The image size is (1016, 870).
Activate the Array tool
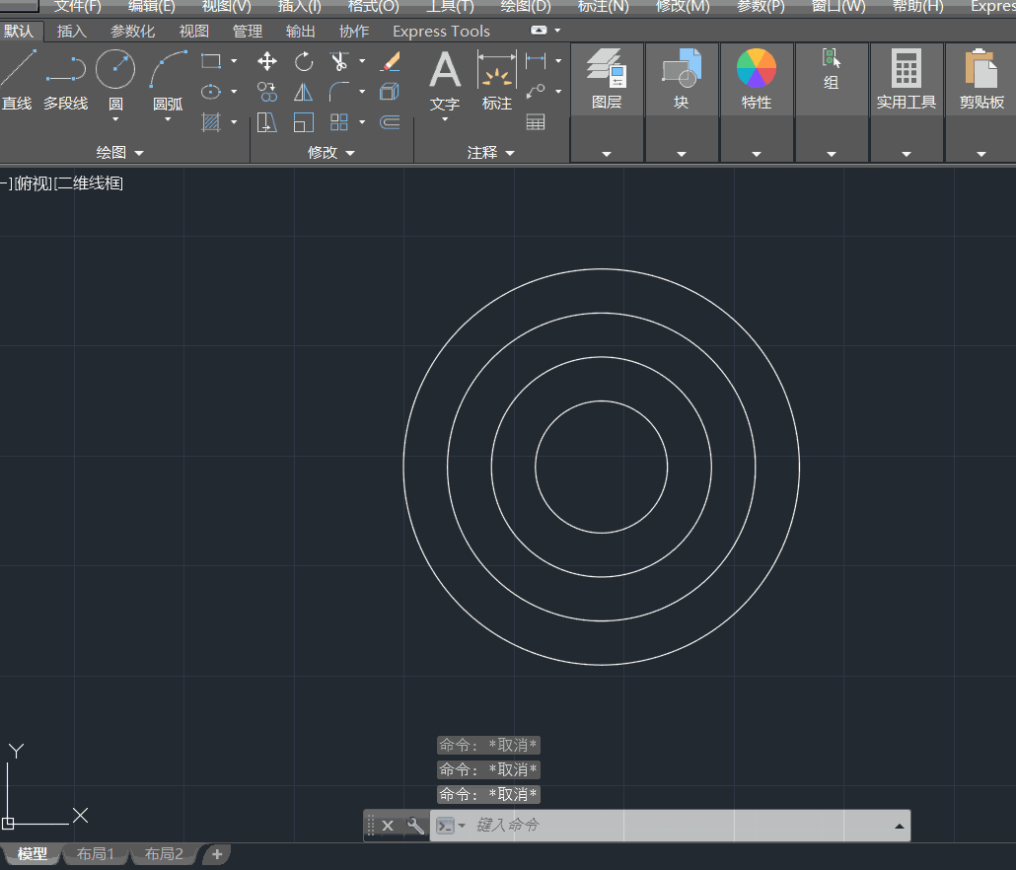[x=339, y=121]
